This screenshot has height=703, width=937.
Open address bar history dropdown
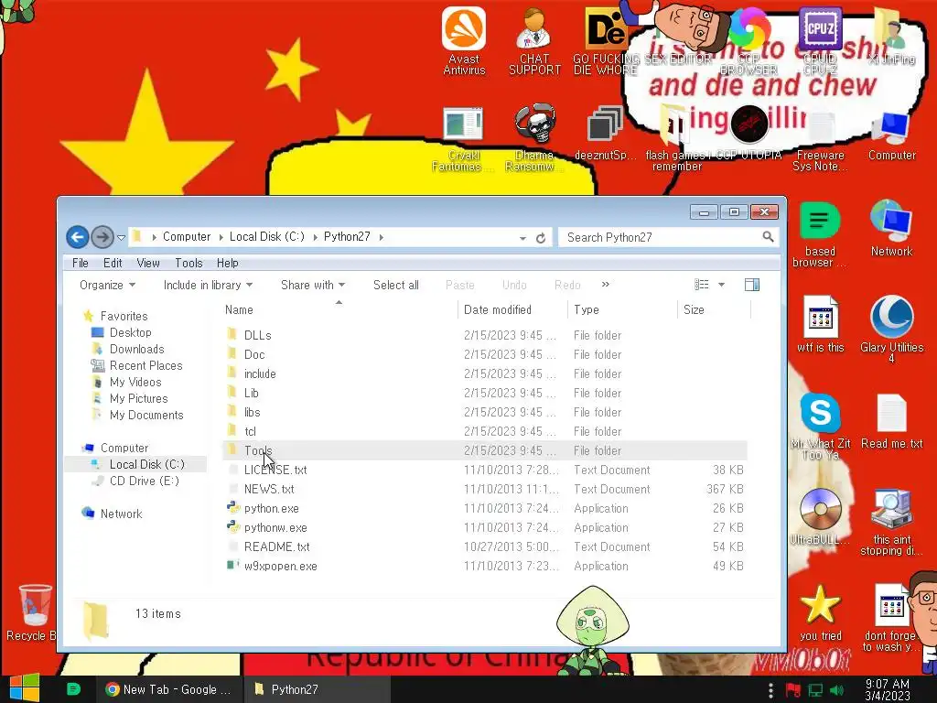pyautogui.click(x=522, y=238)
